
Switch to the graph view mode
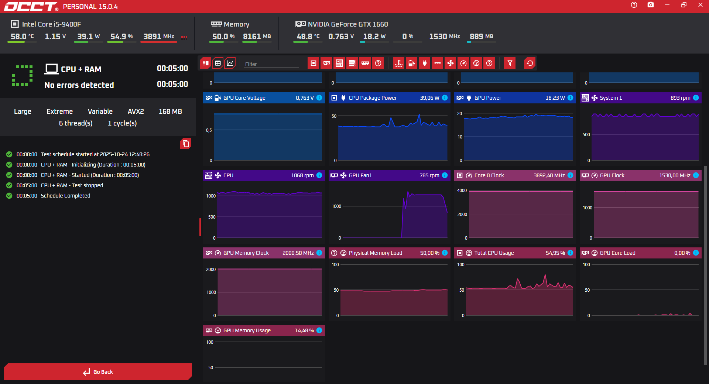click(x=230, y=63)
